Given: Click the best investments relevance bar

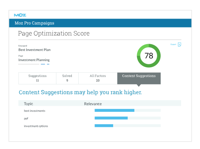Looking at the screenshot, I should 127,110.
